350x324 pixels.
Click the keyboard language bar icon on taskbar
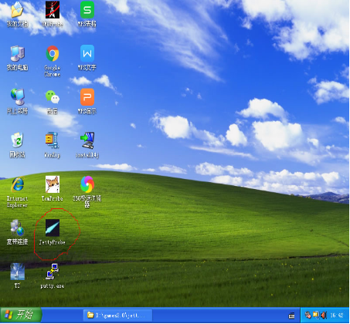(291, 316)
